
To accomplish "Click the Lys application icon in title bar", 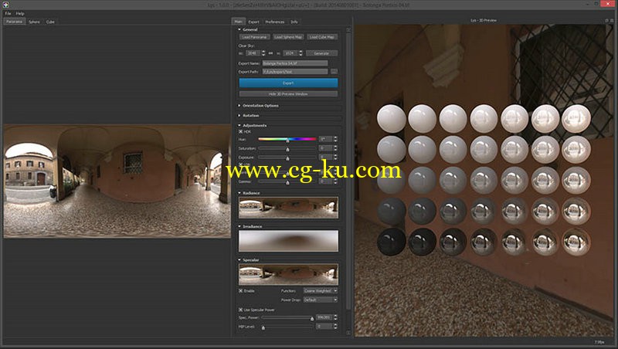I will pyautogui.click(x=5, y=5).
